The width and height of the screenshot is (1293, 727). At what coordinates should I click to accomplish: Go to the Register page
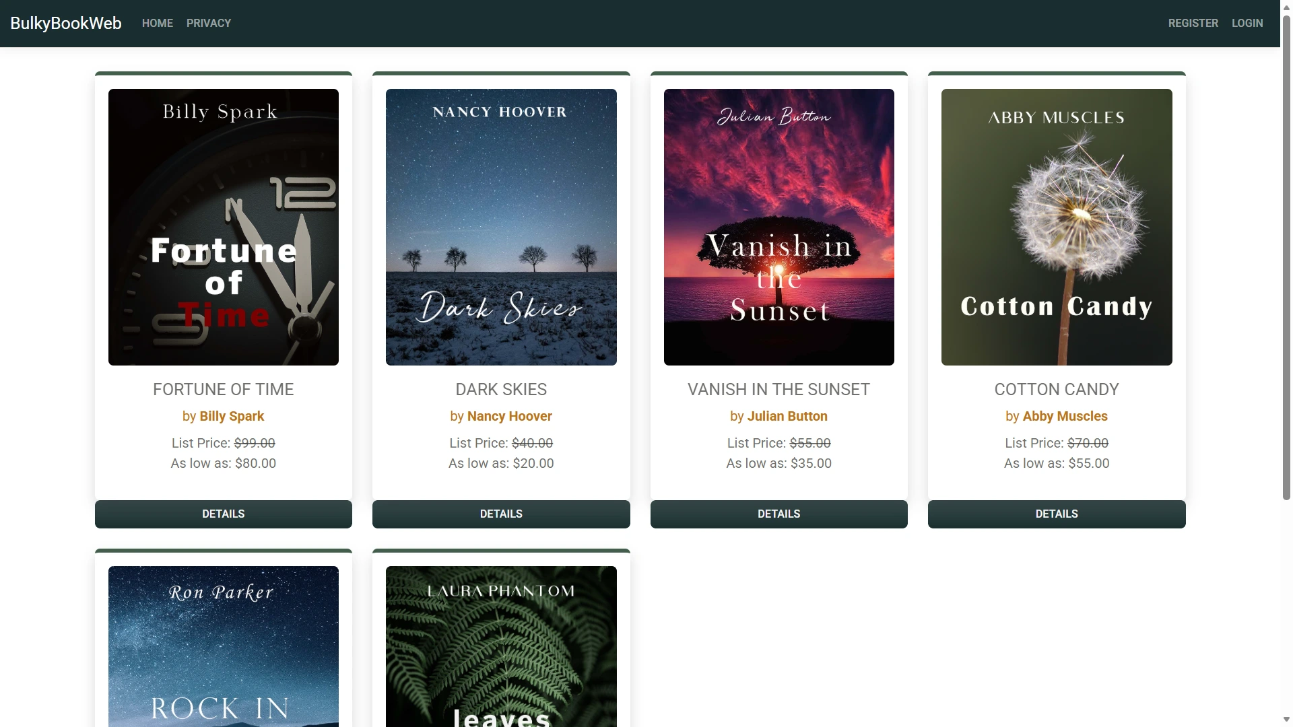(x=1193, y=23)
